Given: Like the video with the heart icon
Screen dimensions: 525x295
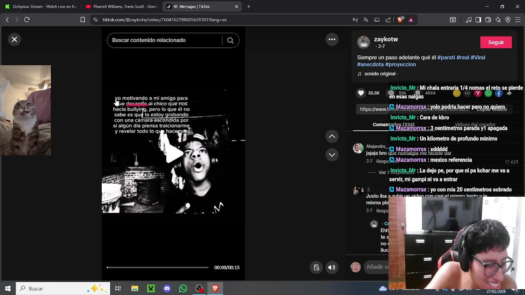Looking at the screenshot, I should [x=361, y=93].
